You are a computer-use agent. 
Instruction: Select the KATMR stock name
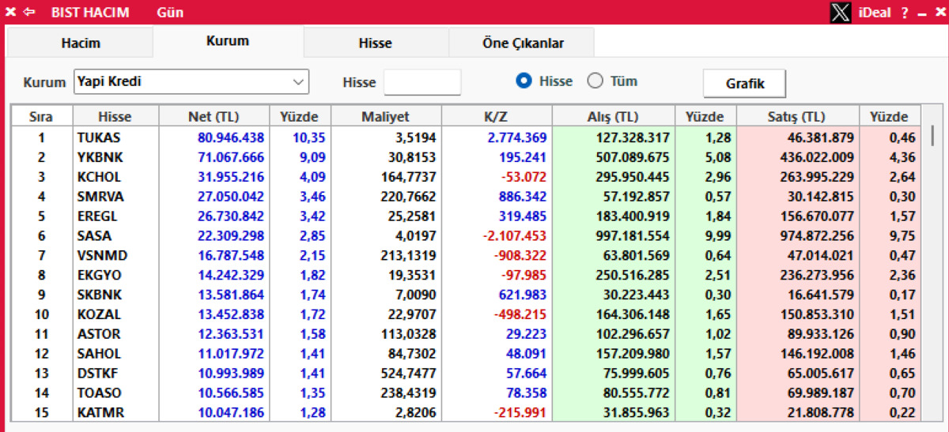click(x=100, y=412)
